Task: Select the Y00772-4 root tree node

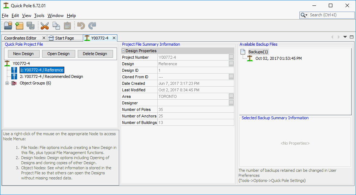Action: [21, 63]
